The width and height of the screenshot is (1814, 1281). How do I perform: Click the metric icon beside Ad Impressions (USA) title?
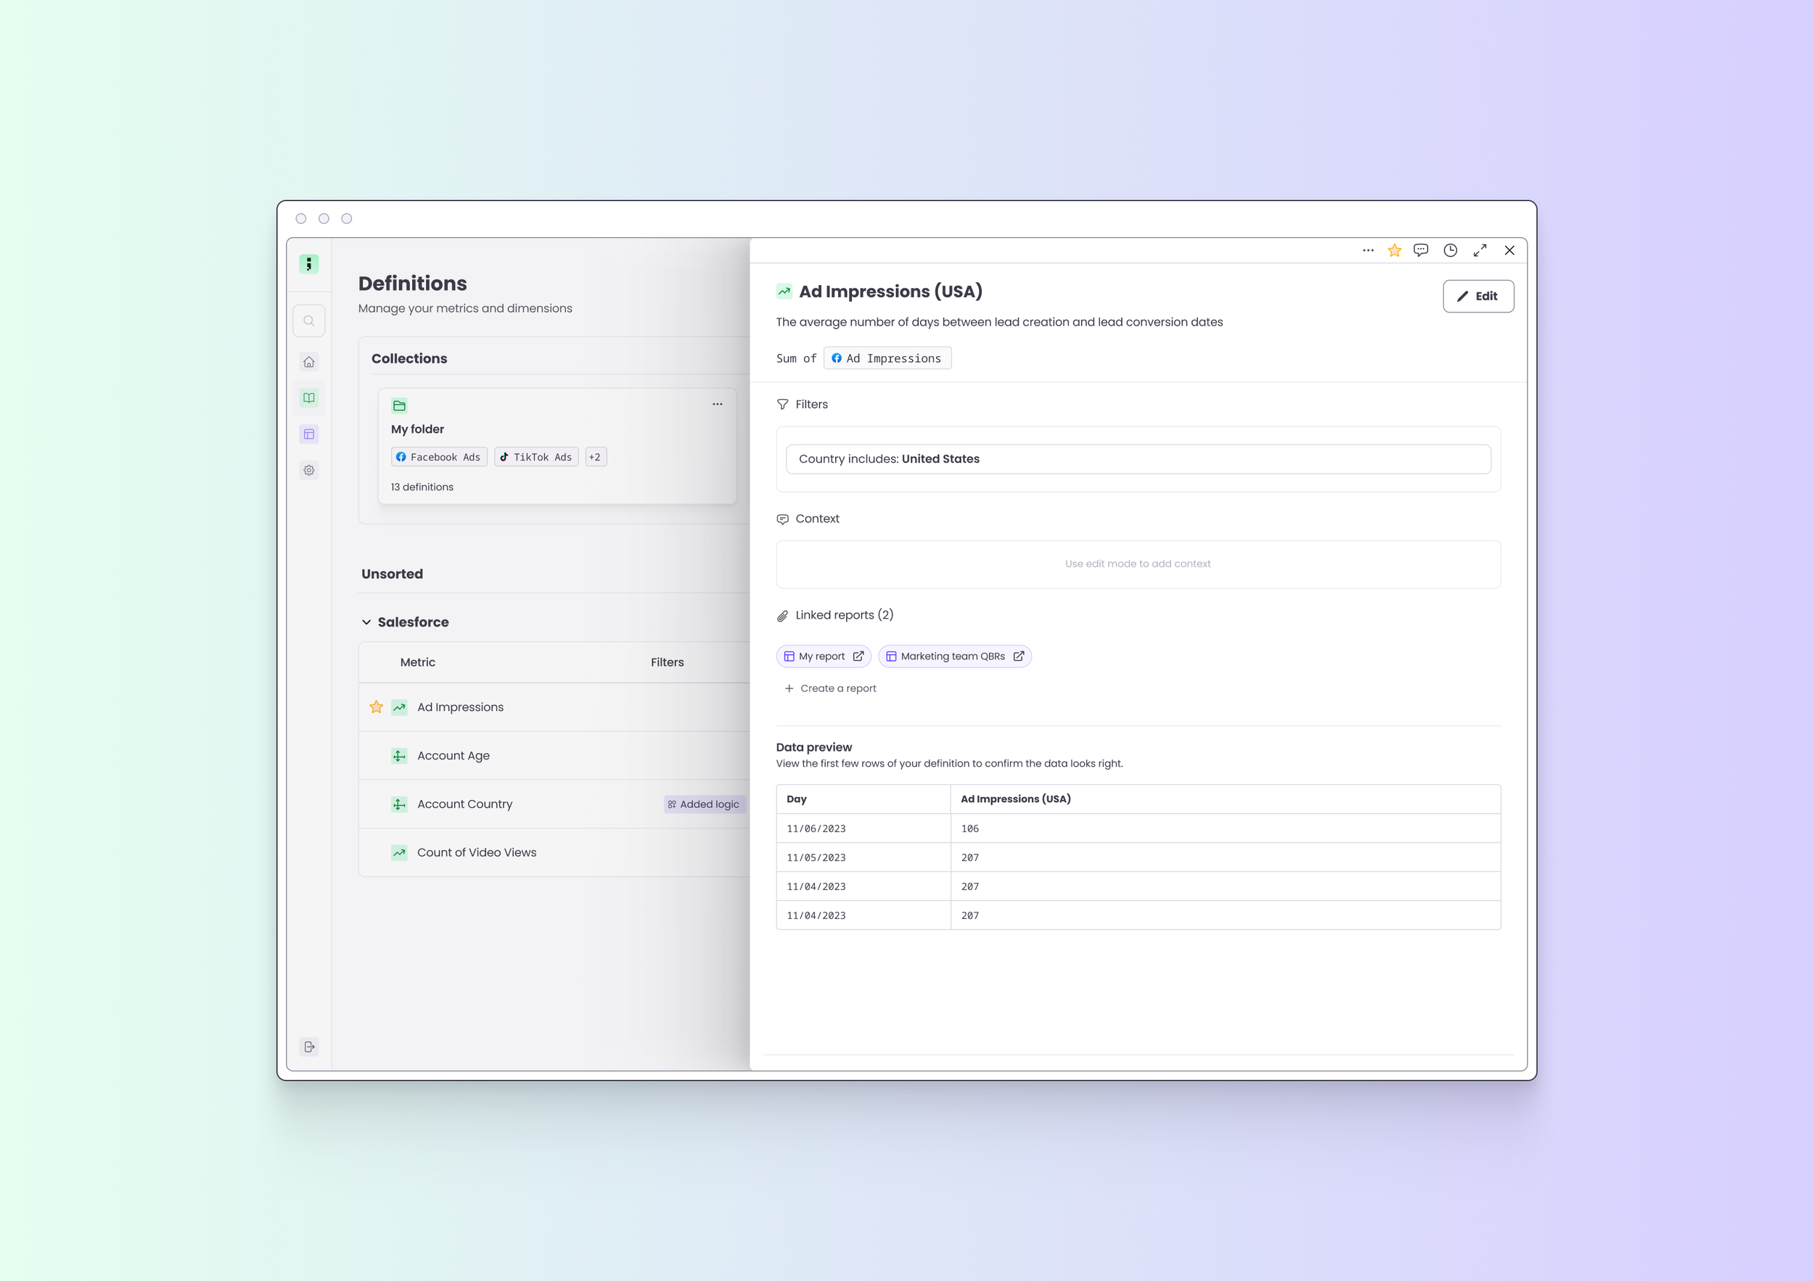click(x=784, y=292)
